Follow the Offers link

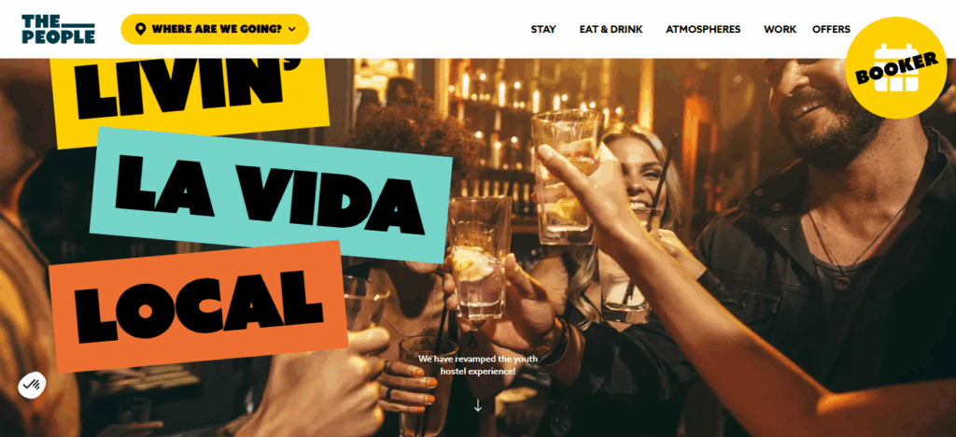point(831,29)
